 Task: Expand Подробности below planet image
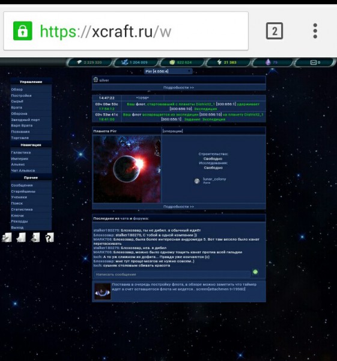pos(178,206)
